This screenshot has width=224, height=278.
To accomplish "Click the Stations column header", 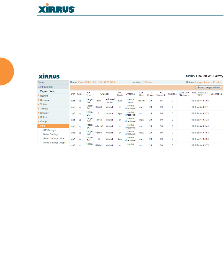I will pos(172,94).
